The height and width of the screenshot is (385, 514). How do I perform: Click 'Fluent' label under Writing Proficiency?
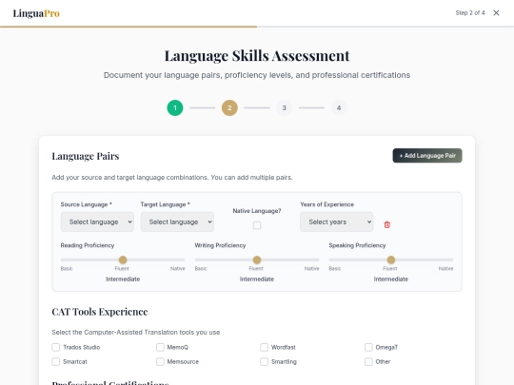coord(256,268)
